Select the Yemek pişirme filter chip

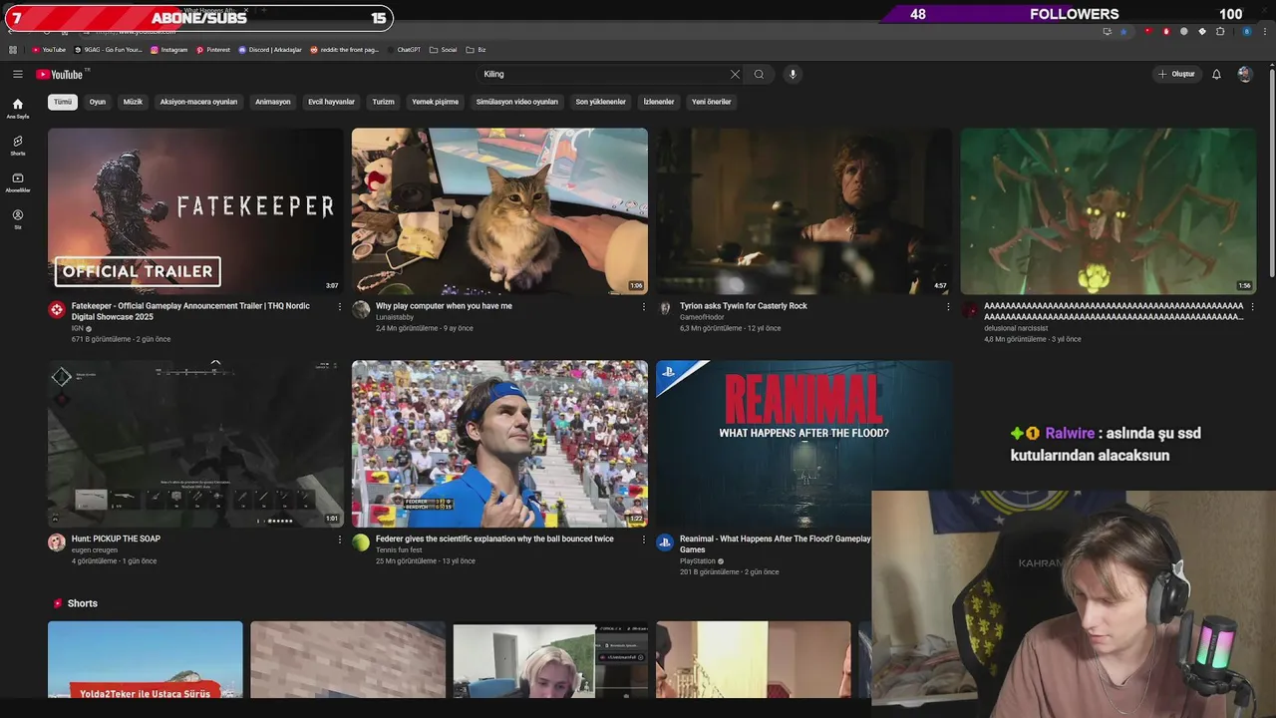[436, 102]
